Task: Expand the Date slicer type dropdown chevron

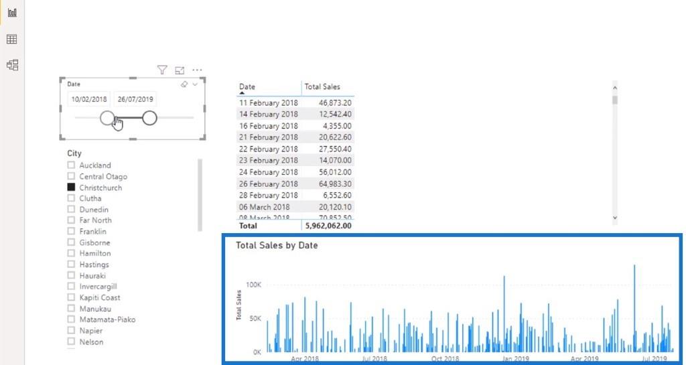Action: [195, 84]
